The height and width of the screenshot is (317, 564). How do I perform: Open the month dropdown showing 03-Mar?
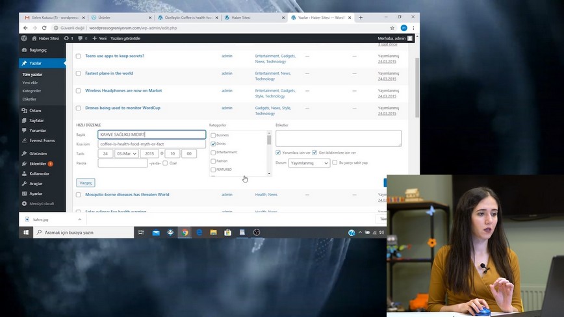click(126, 154)
